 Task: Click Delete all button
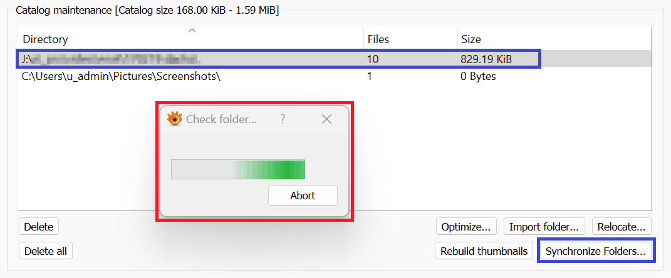point(46,251)
